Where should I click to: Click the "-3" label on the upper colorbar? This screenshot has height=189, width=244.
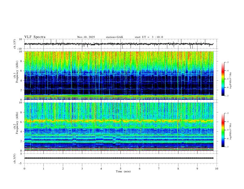point(227,62)
